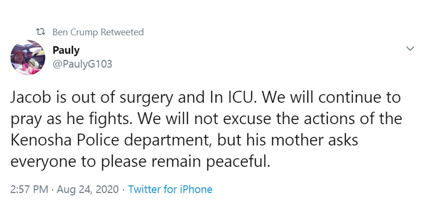
Task: Open the Pauly display name link
Action: [66, 50]
